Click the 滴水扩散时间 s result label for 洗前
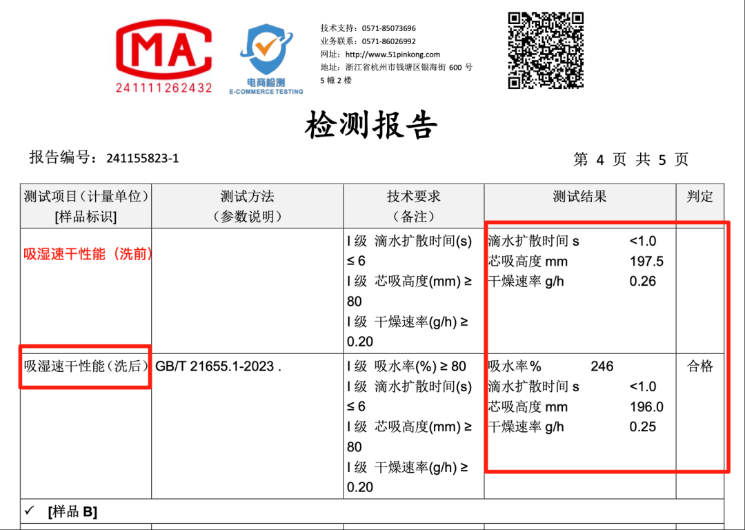745x530 pixels. coord(533,242)
